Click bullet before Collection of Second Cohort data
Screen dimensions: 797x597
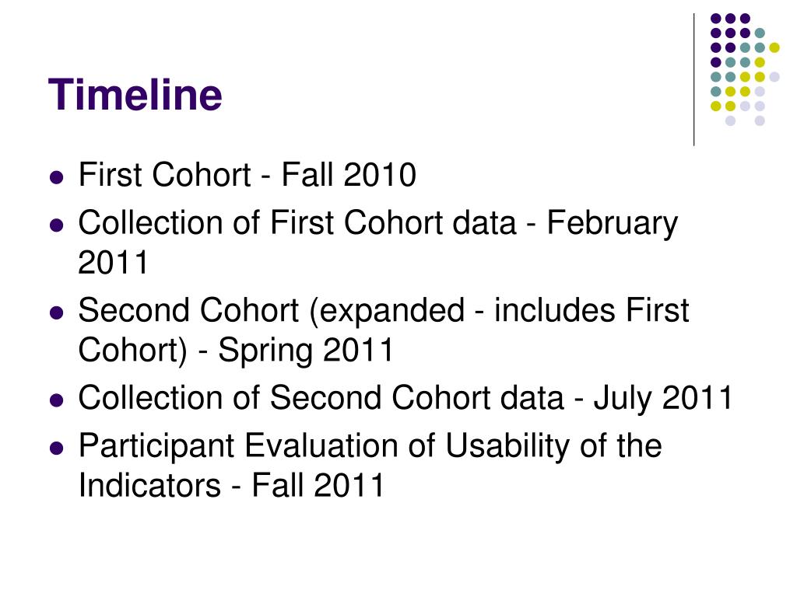tap(57, 400)
